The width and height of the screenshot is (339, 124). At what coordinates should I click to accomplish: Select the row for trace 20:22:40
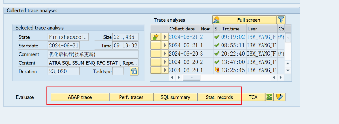156,54
